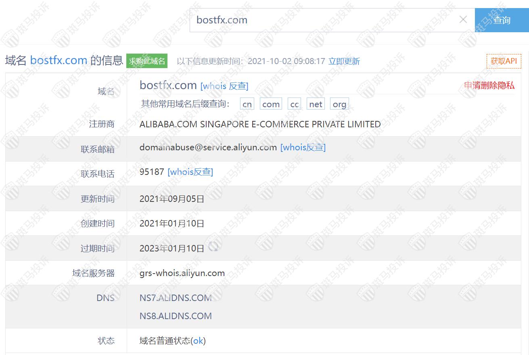The width and height of the screenshot is (529, 355).
Task: Click the refresh icon beside 过期时间 date
Action: (213, 247)
